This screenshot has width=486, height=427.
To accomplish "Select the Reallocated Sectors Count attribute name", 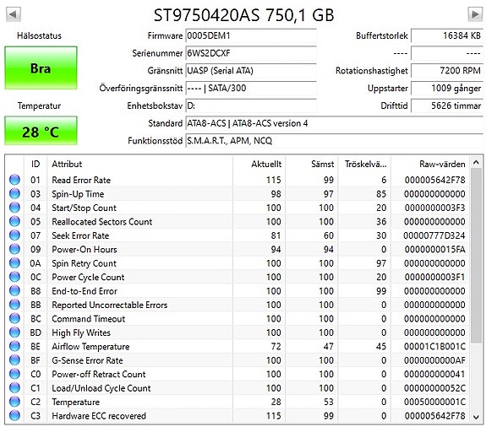I will click(102, 222).
